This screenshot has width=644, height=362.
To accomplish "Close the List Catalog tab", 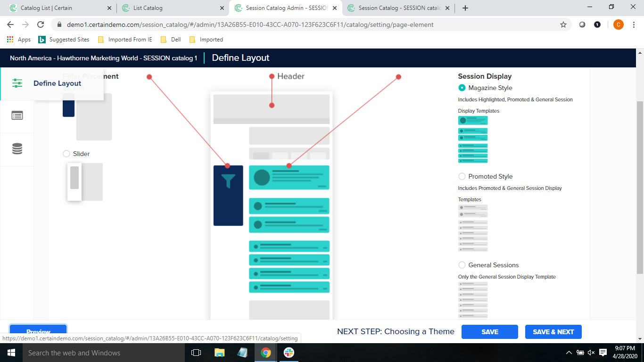I will [222, 8].
